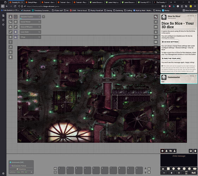Set chat roll mode to Public globe
Viewport: 198px width, 176px height.
(x=162, y=151)
